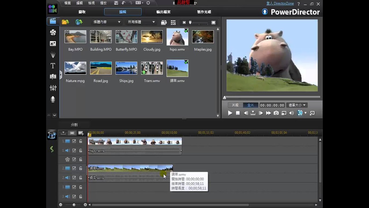Go to previous frame
Viewport: 369px width, 208px height.
tap(246, 113)
